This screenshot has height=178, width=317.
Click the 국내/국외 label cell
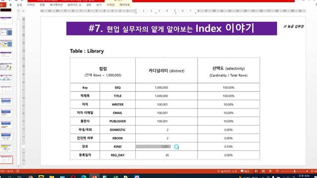(85, 130)
